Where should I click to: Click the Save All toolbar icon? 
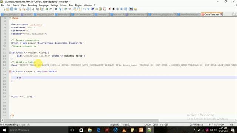pyautogui.click(x=16, y=9)
